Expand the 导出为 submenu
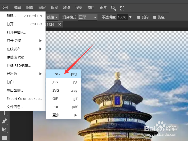The image size is (188, 141). click(23, 74)
